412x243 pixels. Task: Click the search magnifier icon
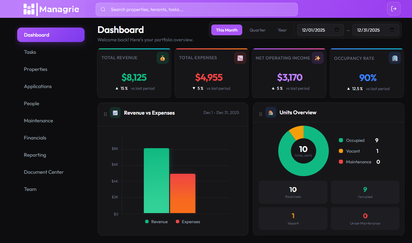click(103, 9)
